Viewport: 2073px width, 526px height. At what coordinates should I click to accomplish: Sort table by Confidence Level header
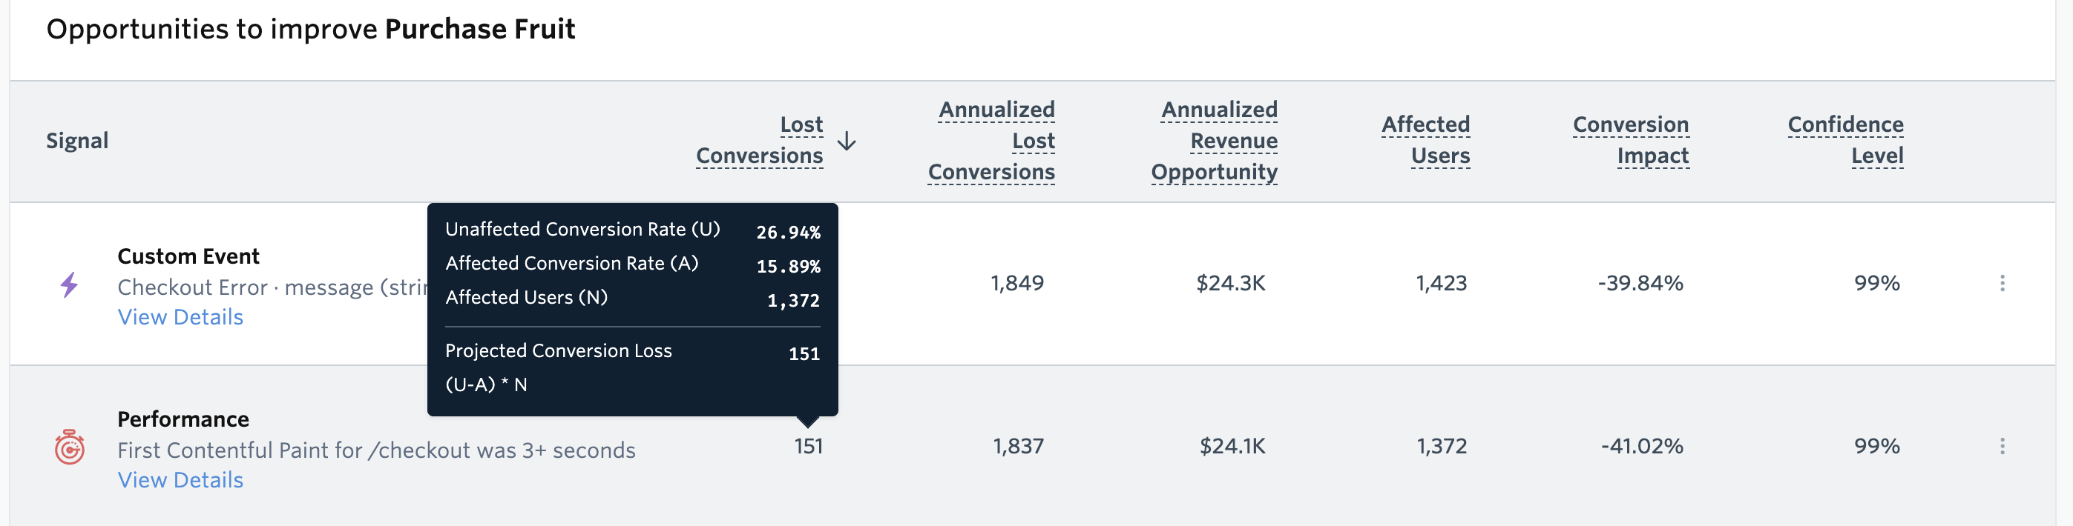1844,140
